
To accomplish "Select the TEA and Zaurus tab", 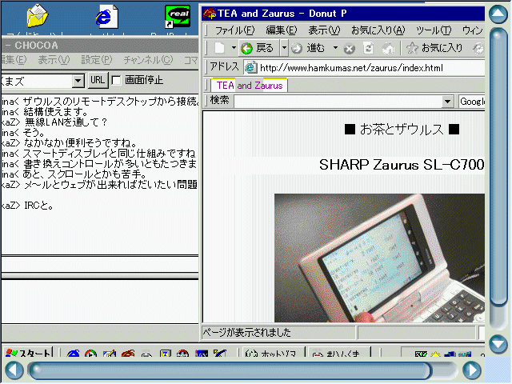I will click(x=250, y=86).
